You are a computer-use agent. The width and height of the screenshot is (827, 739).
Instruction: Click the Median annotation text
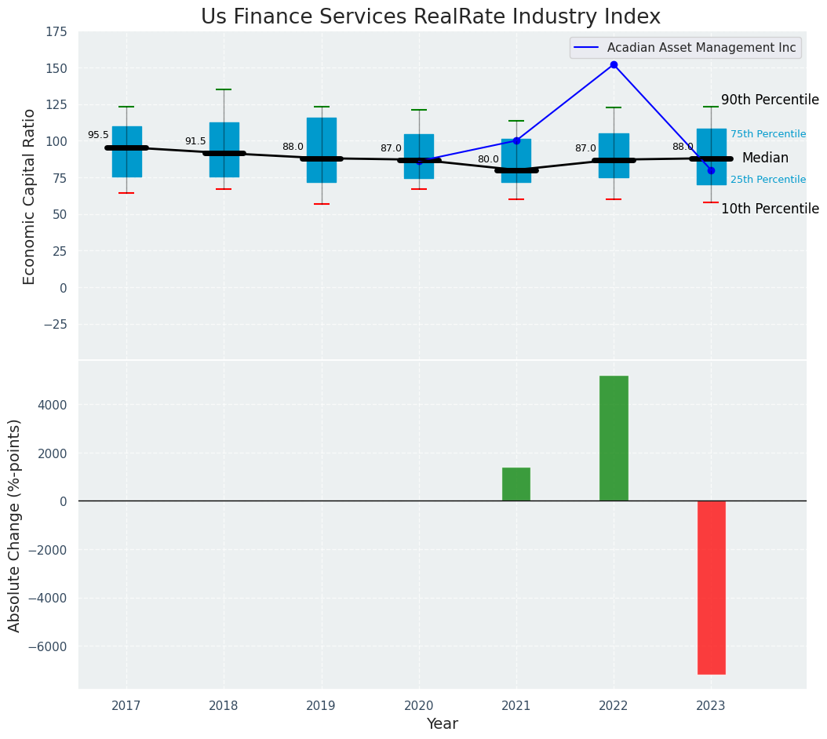[764, 158]
